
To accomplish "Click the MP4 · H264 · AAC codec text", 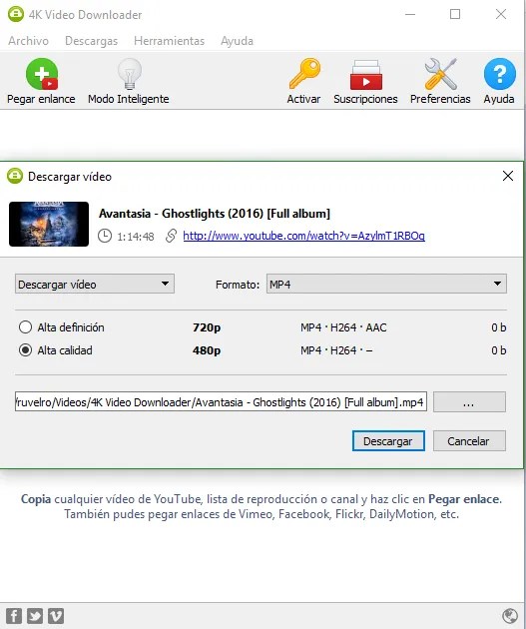I will (343, 327).
